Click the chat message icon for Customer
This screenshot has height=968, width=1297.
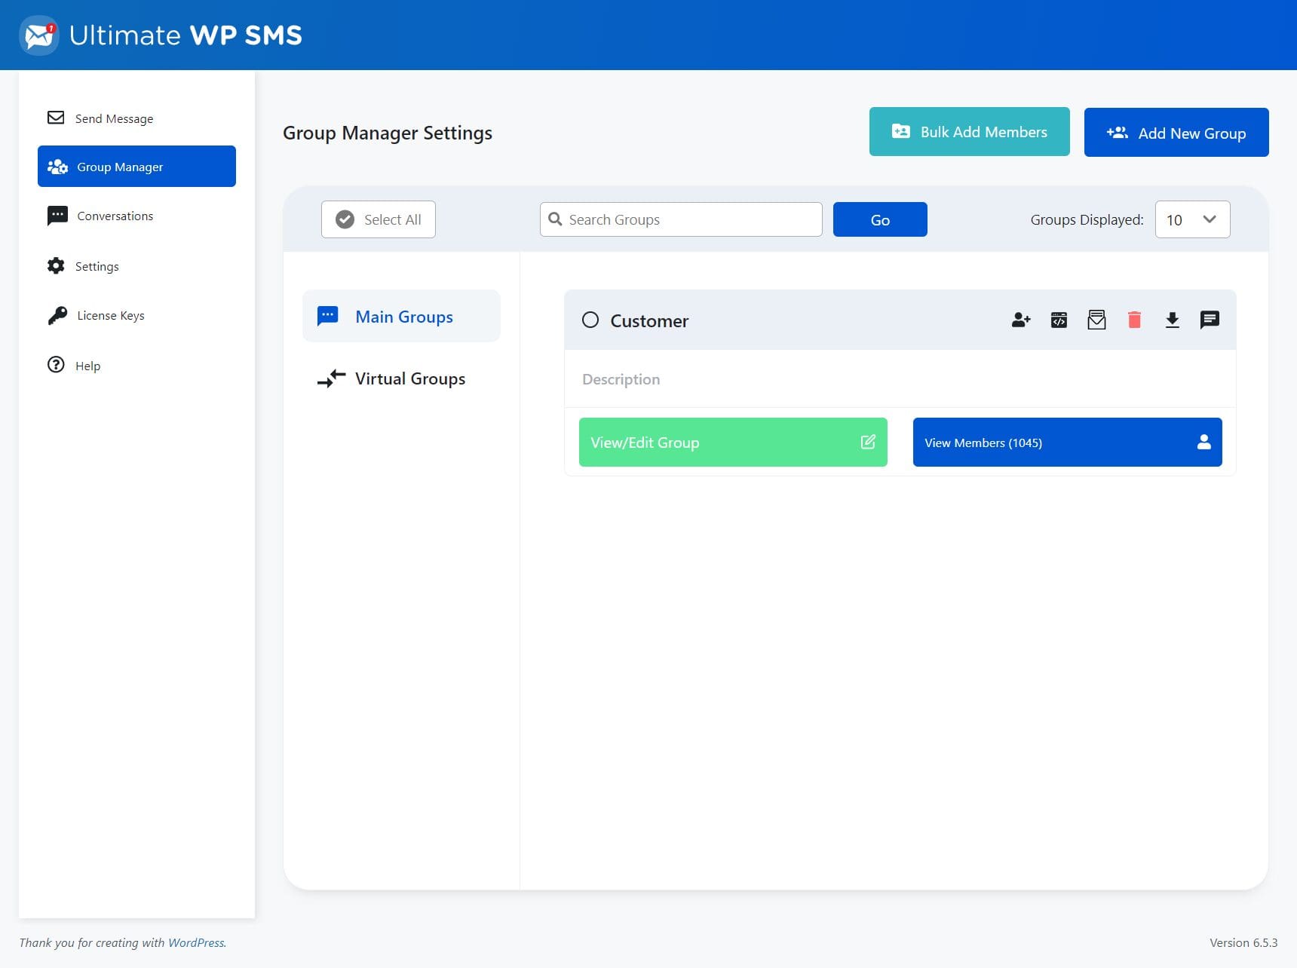pyautogui.click(x=1210, y=320)
